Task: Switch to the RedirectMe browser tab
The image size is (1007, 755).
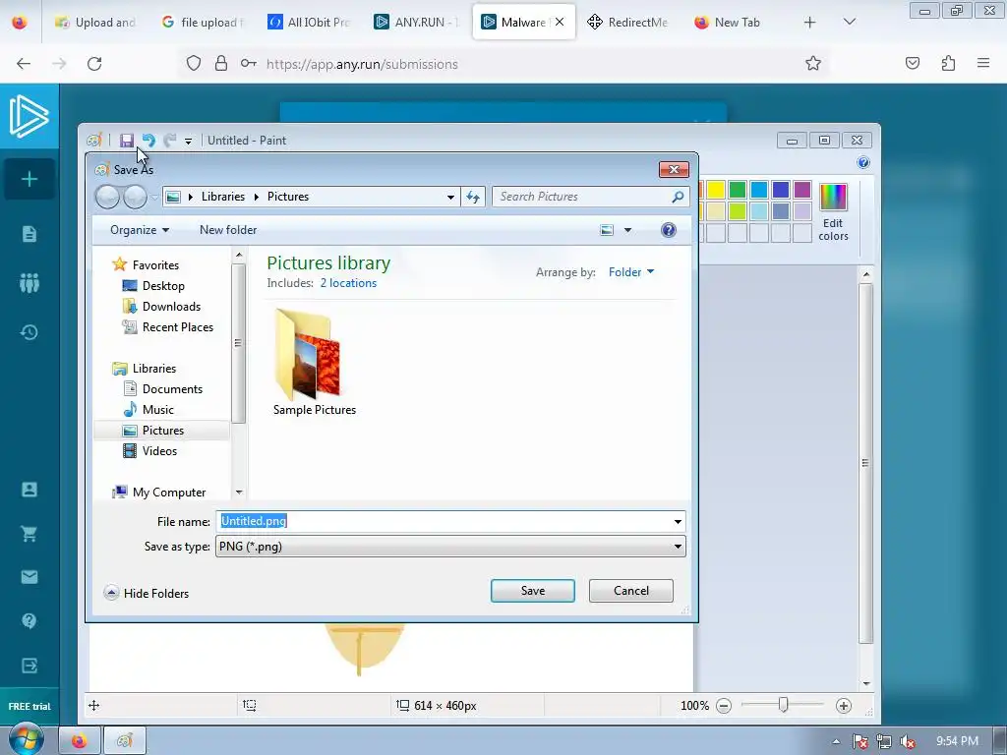Action: (x=630, y=23)
